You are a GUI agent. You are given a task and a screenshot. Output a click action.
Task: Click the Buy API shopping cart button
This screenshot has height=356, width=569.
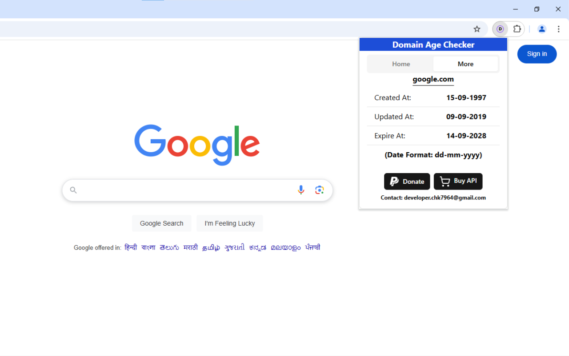pos(458,181)
